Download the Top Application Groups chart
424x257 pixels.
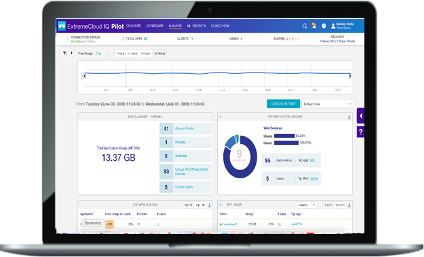349,116
